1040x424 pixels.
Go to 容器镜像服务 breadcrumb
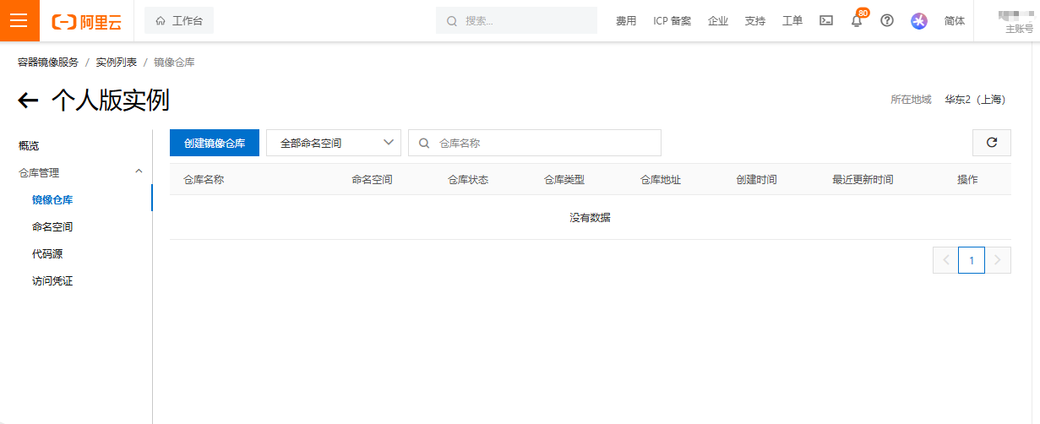[x=48, y=63]
